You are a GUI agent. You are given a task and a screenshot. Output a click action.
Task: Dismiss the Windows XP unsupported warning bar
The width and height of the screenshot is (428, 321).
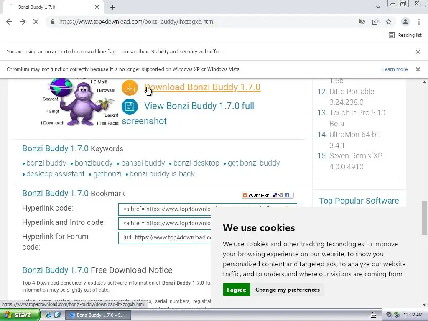coord(418,69)
